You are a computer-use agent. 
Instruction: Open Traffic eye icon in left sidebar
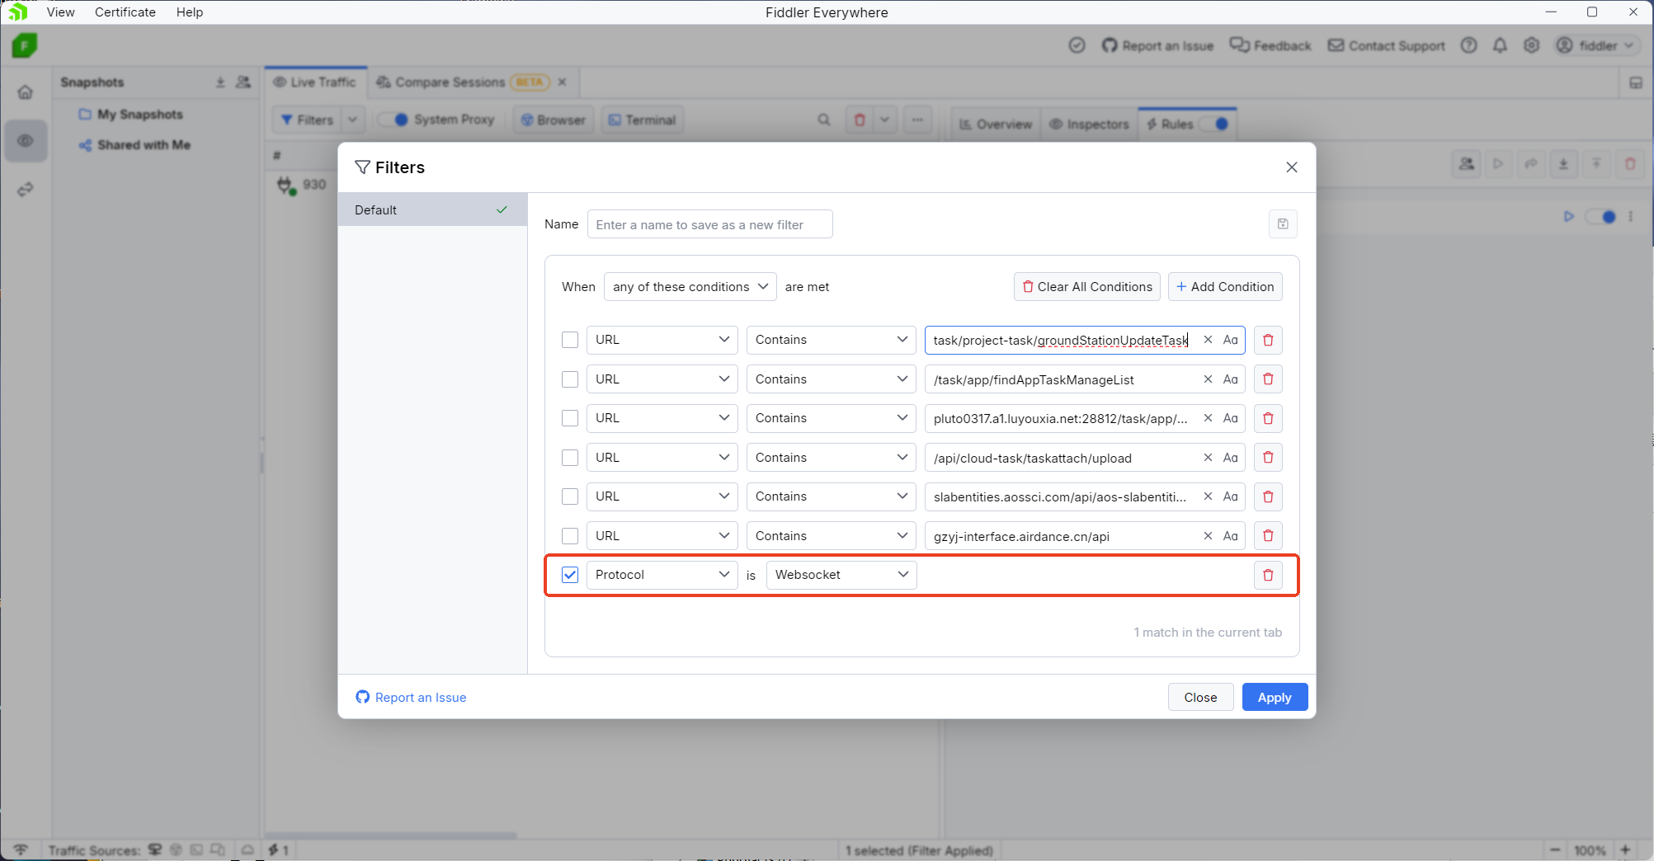point(26,141)
